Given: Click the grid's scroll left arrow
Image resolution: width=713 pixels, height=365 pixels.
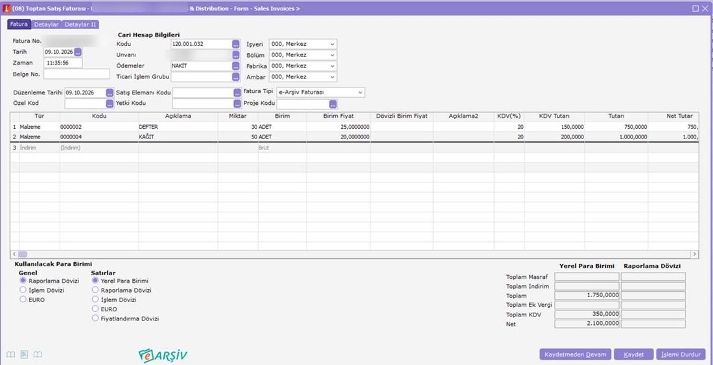Looking at the screenshot, I should coord(14,254).
